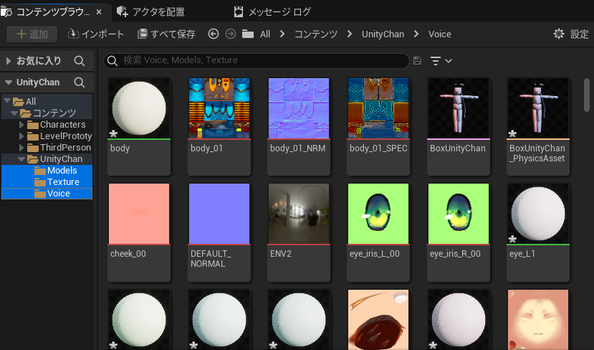Switch to the アクタを配置 tab

tap(150, 12)
